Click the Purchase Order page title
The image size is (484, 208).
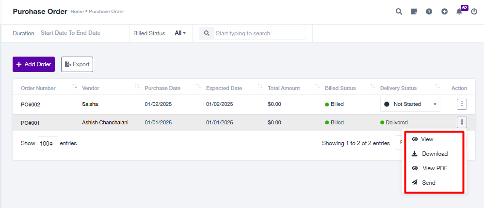(40, 12)
